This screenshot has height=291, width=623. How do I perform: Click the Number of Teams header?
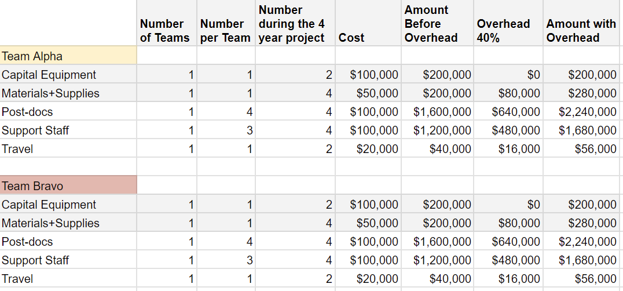click(x=164, y=31)
